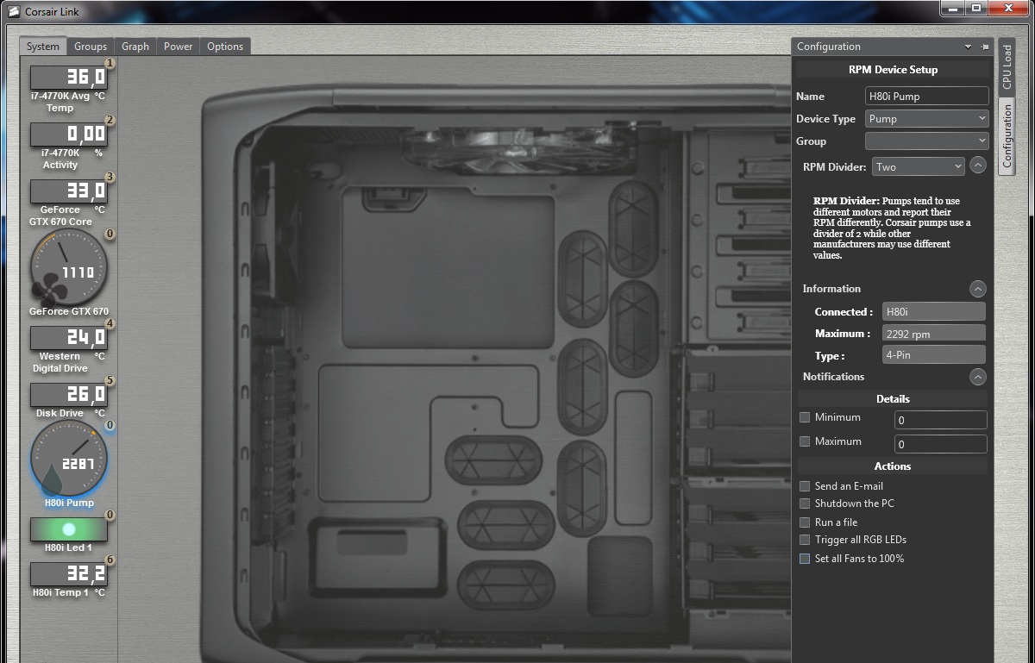Select the Western Digital Drive temperature readout

coord(69,337)
